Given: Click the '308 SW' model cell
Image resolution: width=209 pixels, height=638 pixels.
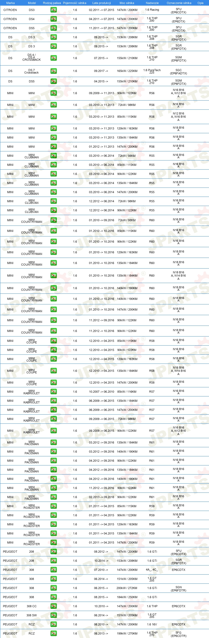Looking at the screenshot, I should (x=32, y=615).
